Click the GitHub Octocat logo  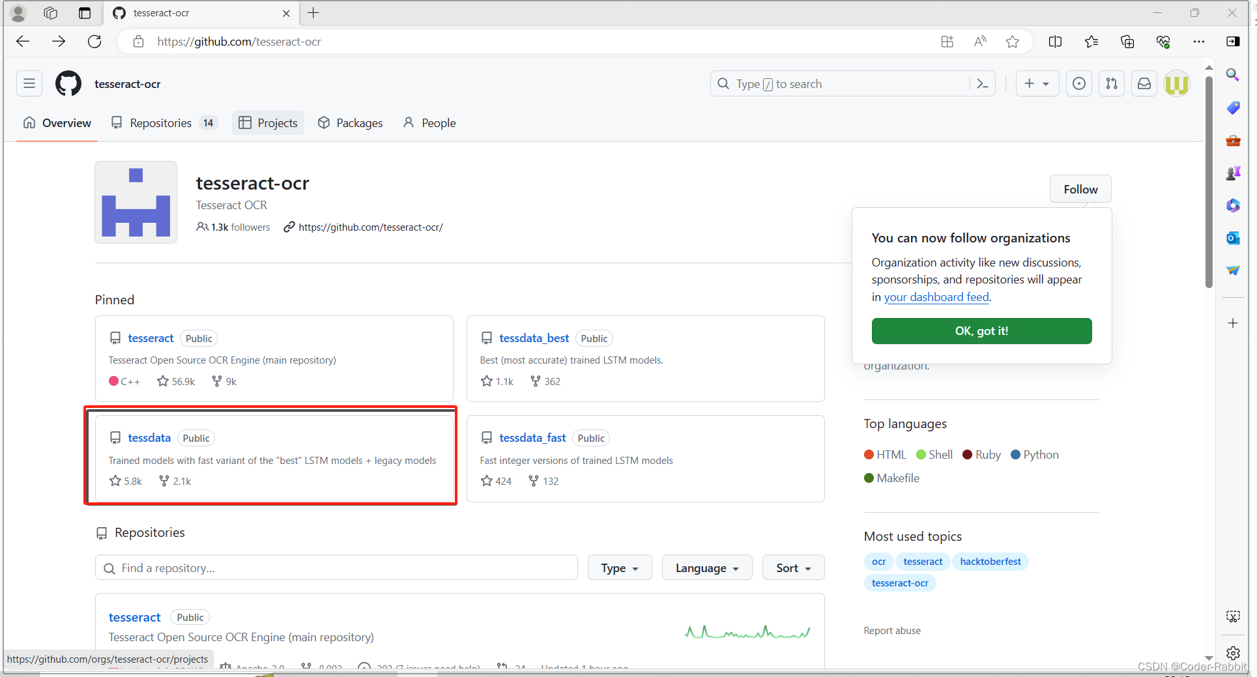[68, 83]
